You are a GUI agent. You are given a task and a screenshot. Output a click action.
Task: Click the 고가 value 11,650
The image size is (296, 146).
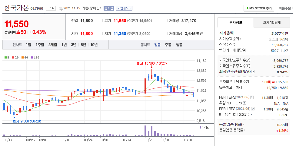[120, 21]
